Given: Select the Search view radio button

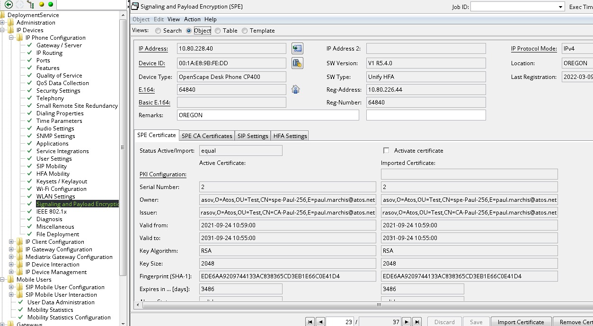Looking at the screenshot, I should point(158,31).
